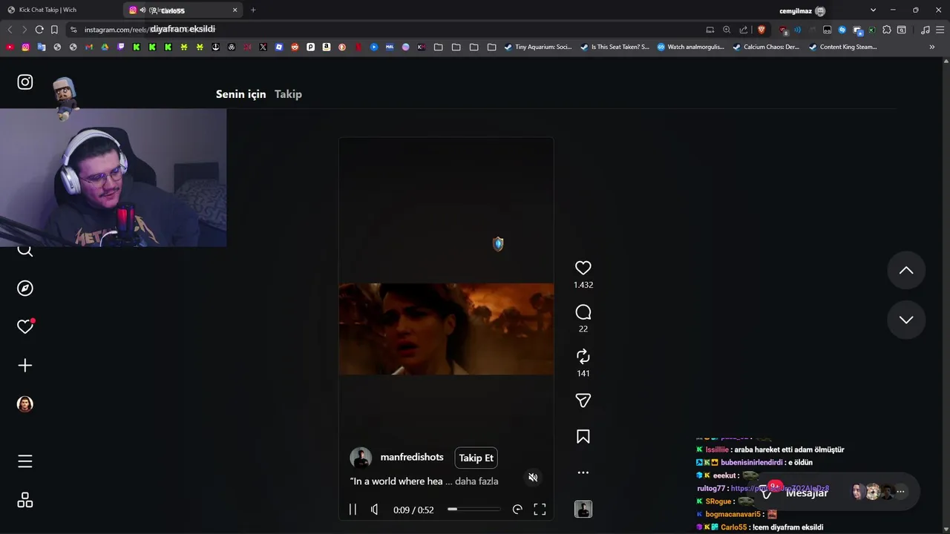This screenshot has width=950, height=534.
Task: Open Calcium Chaos bookmark
Action: 766,47
